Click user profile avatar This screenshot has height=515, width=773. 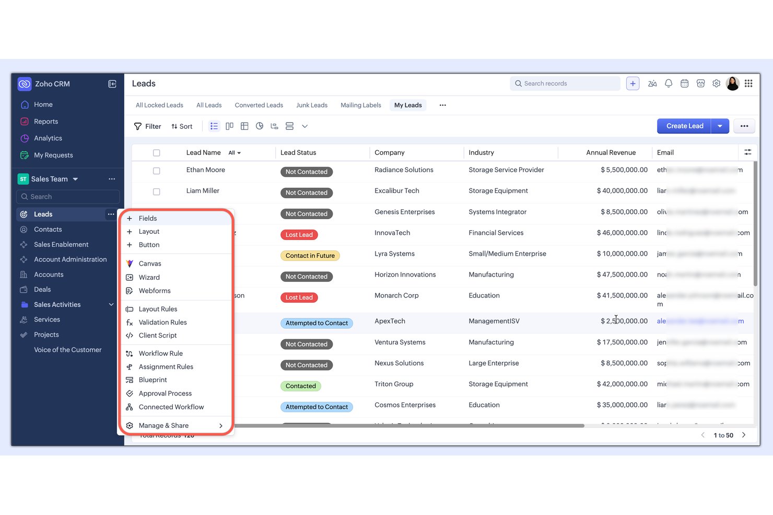[733, 83]
